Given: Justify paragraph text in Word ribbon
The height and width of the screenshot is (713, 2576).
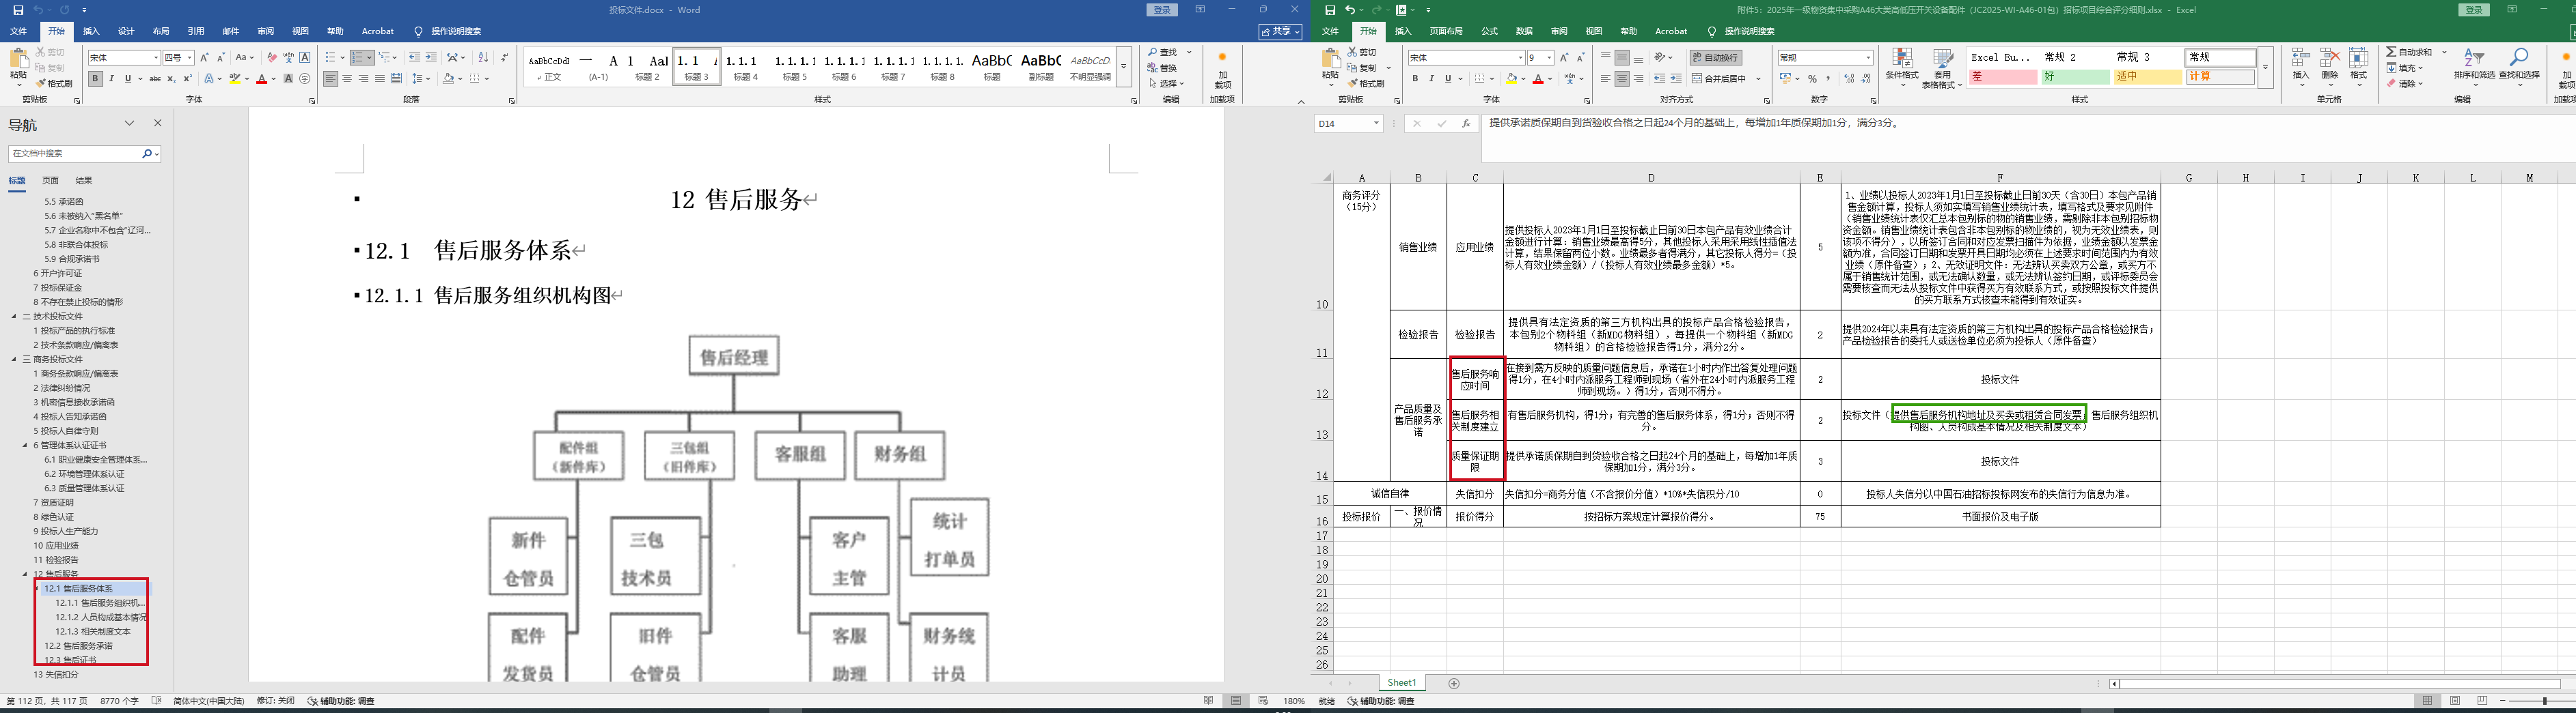Looking at the screenshot, I should click(380, 79).
